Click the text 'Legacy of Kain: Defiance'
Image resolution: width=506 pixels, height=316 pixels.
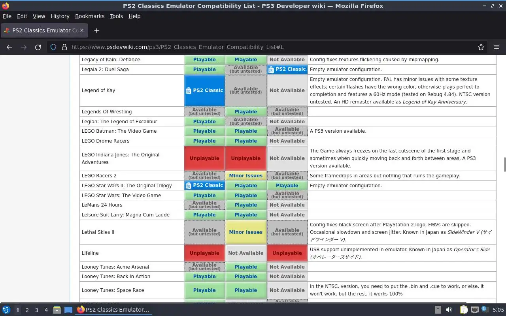click(x=111, y=60)
